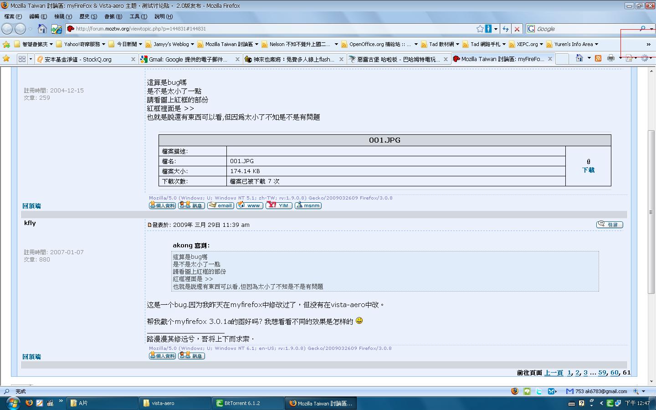Click the red stop loading icon

tap(517, 29)
